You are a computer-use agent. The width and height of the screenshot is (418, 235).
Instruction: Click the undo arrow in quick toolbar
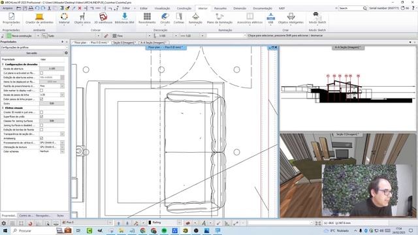[37, 8]
